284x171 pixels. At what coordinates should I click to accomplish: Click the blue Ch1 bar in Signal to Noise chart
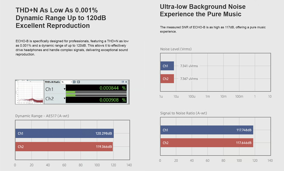(207, 130)
